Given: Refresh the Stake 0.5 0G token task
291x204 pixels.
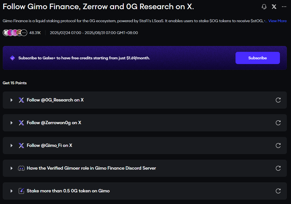Looking at the screenshot, I should pyautogui.click(x=278, y=191).
